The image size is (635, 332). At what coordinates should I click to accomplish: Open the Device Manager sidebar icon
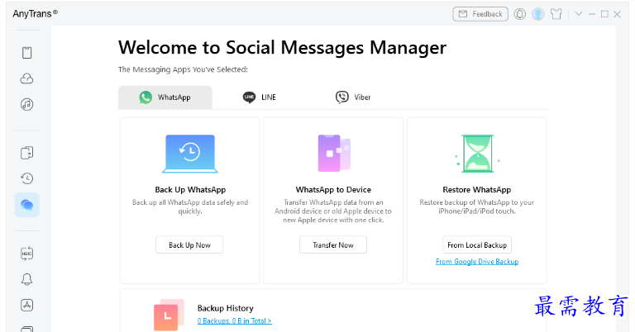[26, 53]
